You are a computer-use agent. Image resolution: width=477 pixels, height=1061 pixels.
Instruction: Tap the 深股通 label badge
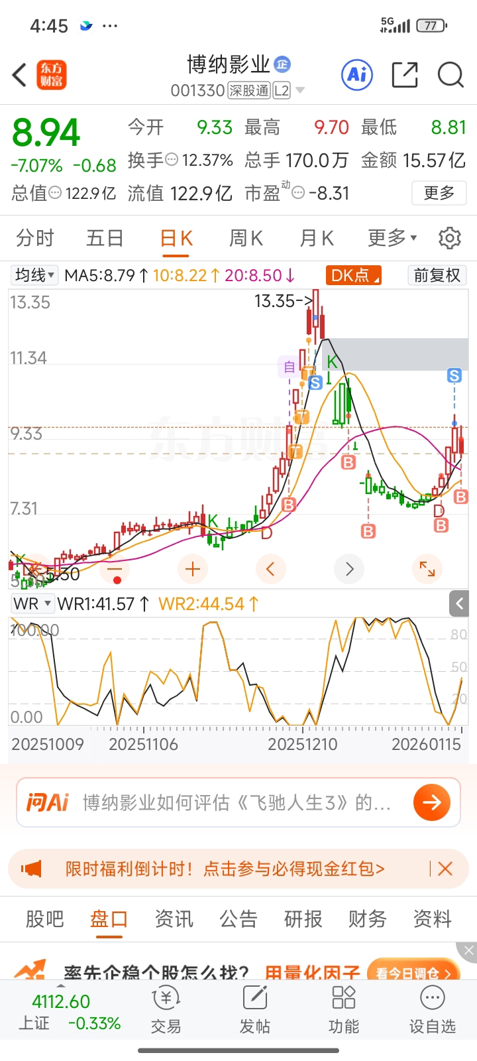[x=249, y=90]
